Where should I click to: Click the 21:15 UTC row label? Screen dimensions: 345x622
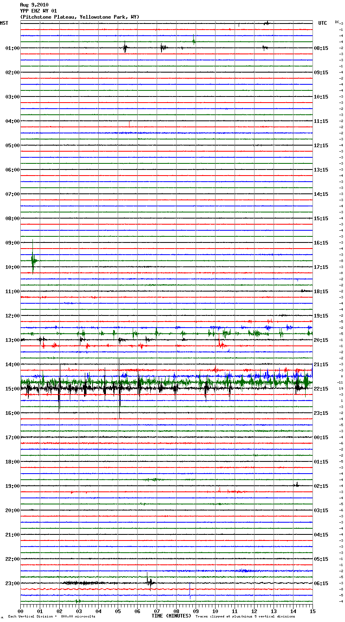pos(321,365)
